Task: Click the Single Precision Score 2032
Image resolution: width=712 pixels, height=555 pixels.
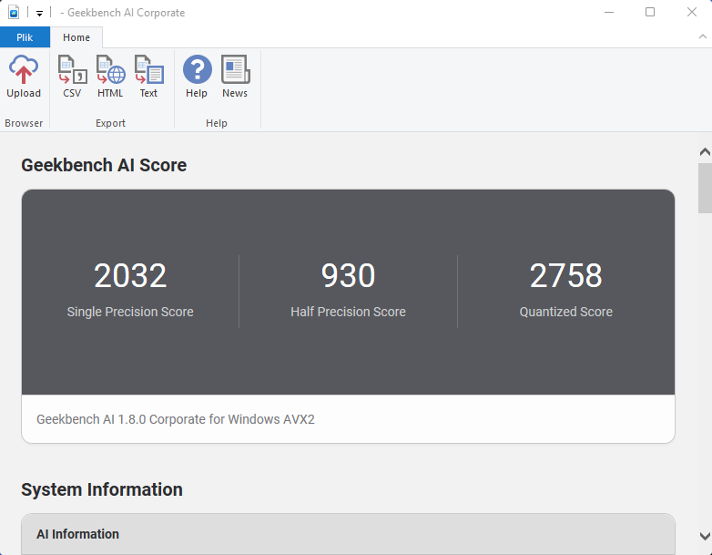Action: click(x=130, y=275)
